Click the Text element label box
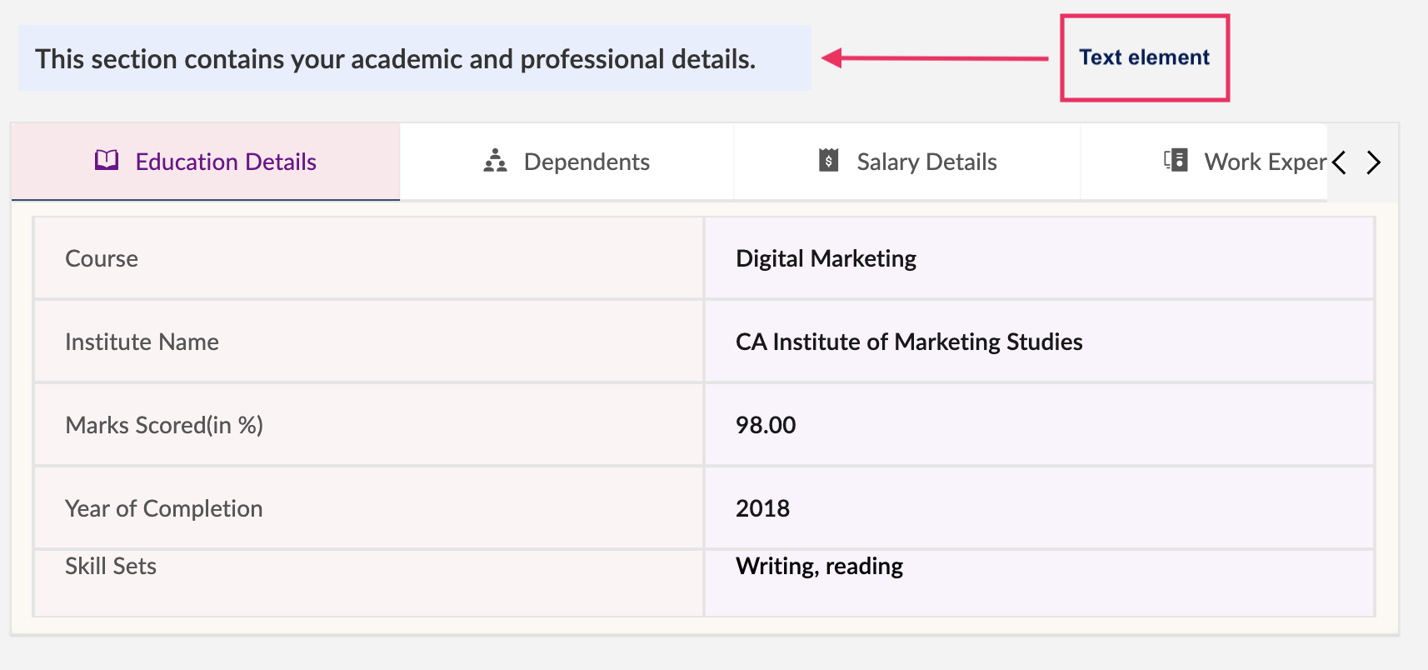The width and height of the screenshot is (1428, 670). (x=1144, y=57)
